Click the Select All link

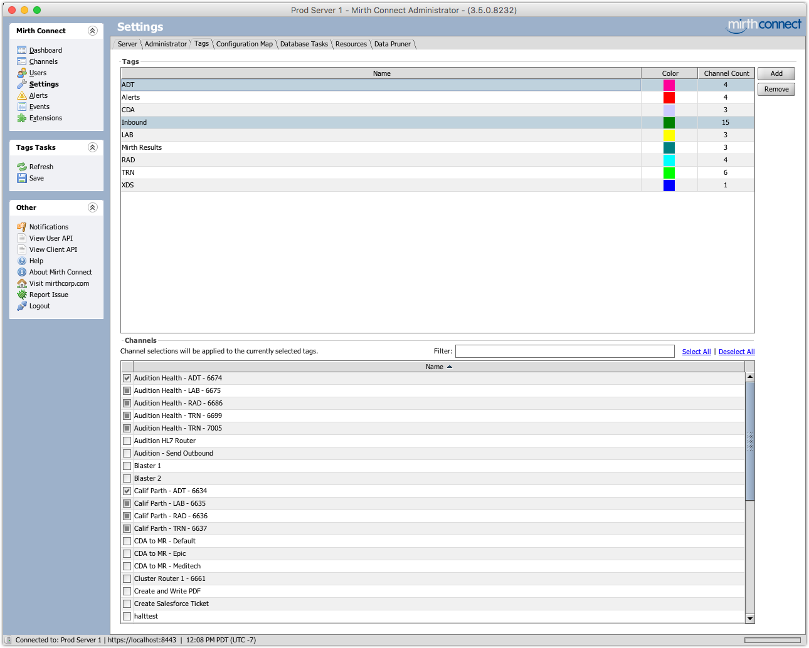click(x=697, y=352)
